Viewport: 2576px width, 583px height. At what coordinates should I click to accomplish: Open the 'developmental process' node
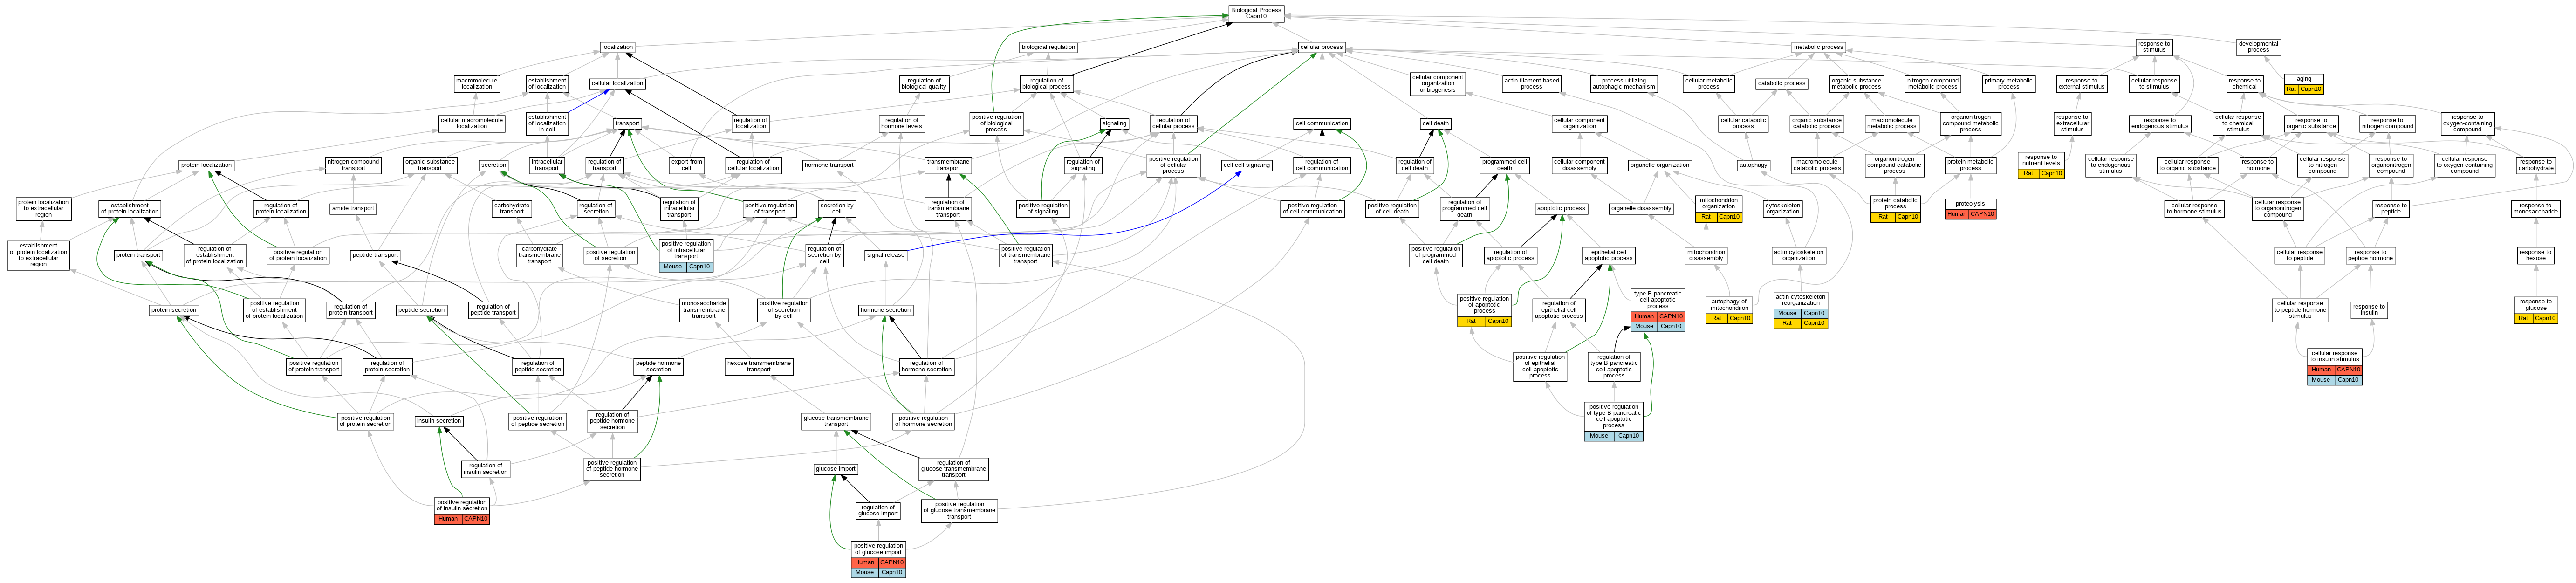(2258, 47)
